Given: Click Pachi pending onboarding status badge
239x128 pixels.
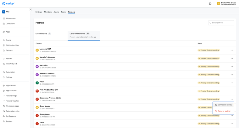Looking at the screenshot, I should [x=208, y=83].
